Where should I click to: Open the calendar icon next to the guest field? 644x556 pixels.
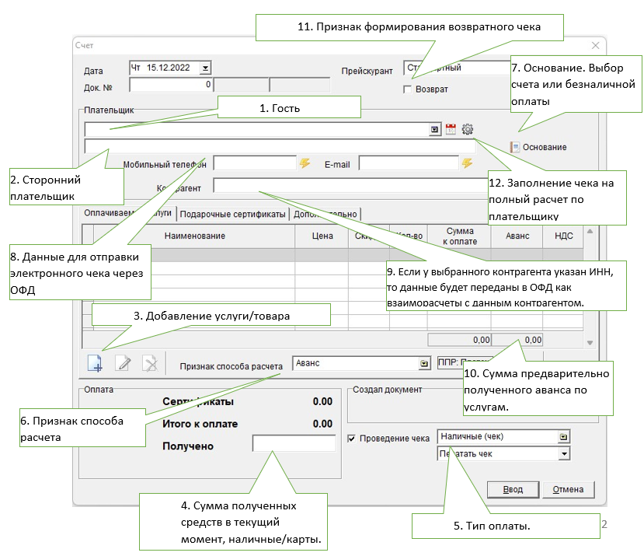(451, 130)
